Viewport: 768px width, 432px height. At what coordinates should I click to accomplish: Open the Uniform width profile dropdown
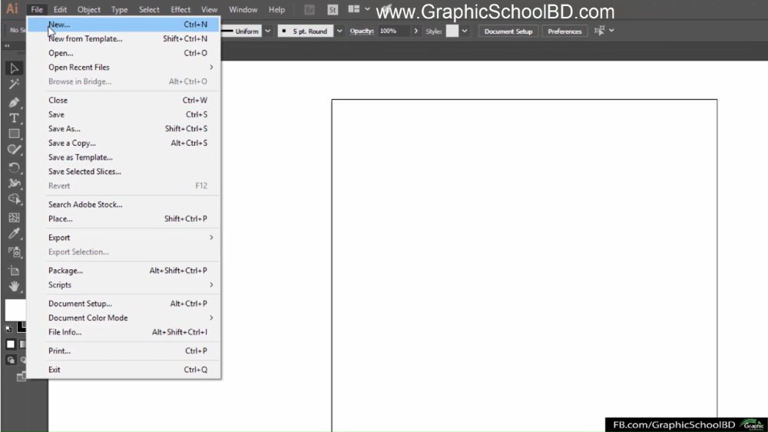[x=268, y=31]
